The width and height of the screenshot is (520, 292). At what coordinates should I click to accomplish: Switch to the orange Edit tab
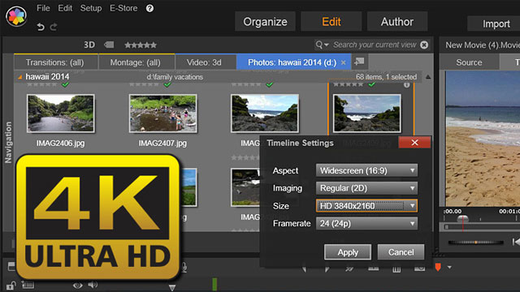[331, 22]
